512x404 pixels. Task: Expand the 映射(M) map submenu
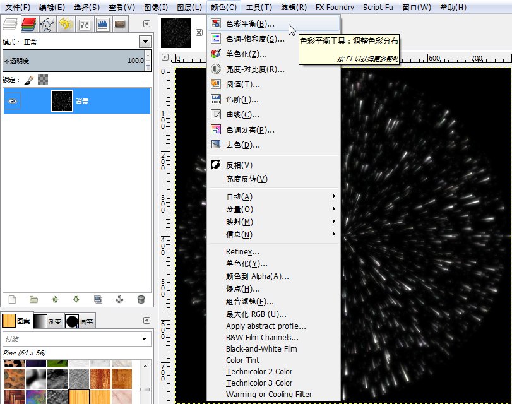pyautogui.click(x=273, y=222)
